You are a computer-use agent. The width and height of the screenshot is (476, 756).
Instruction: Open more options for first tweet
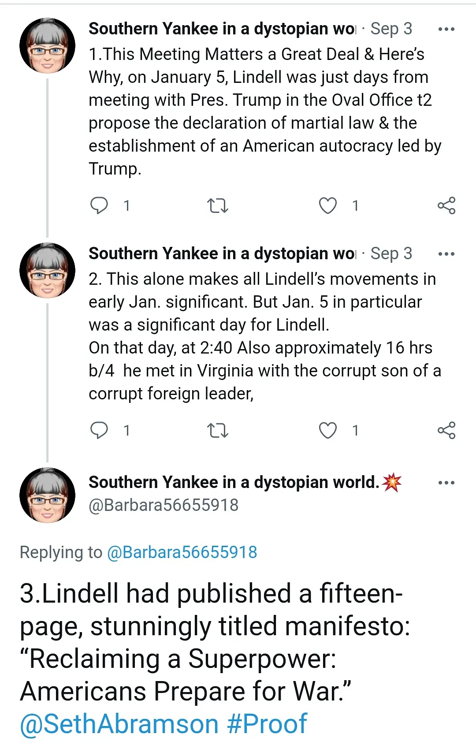click(446, 29)
